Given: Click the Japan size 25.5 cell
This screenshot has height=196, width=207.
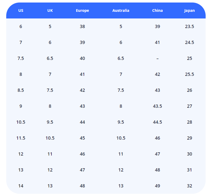Looking at the screenshot, I should tap(190, 74).
